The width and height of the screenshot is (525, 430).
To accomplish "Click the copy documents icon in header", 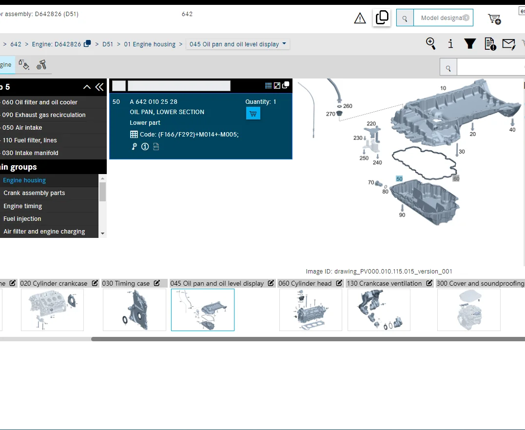I will (x=382, y=18).
